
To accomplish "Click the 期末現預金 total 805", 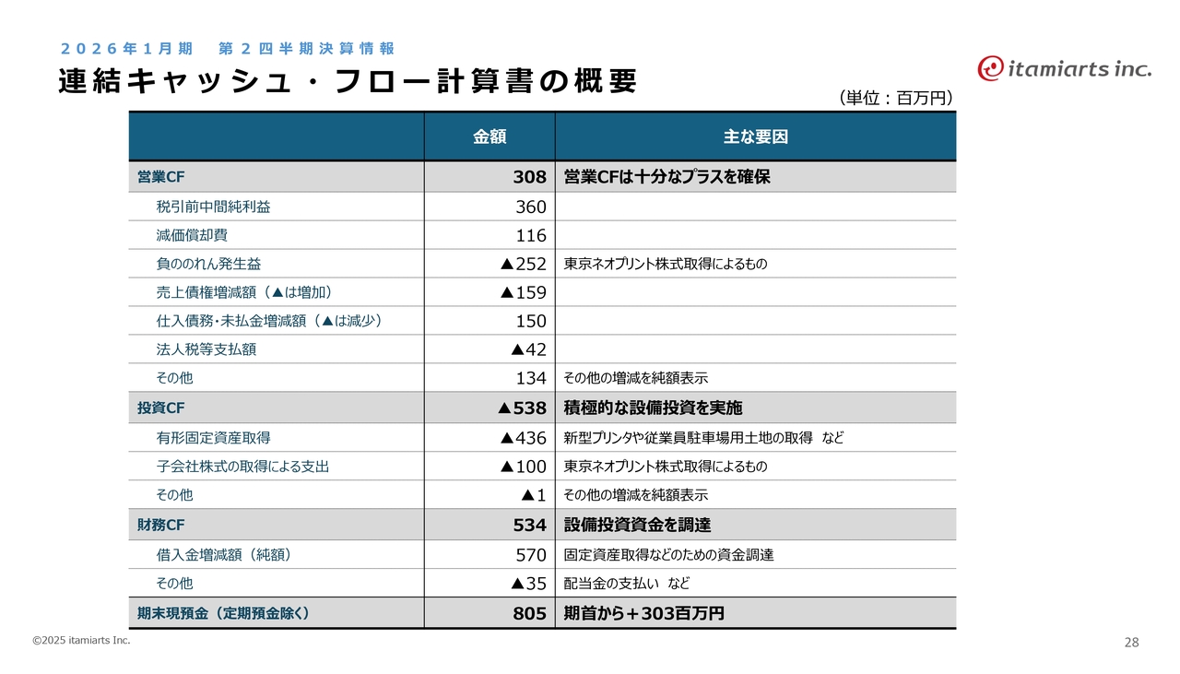I will pyautogui.click(x=529, y=613).
